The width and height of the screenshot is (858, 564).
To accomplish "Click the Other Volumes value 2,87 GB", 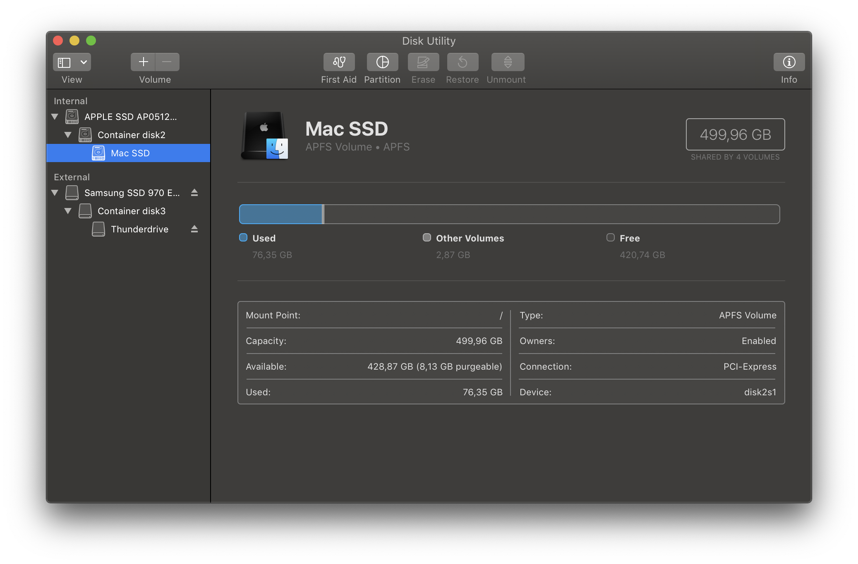I will coord(453,255).
